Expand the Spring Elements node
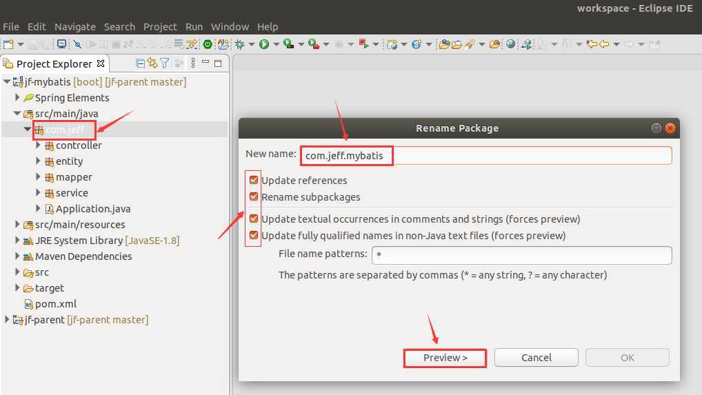Screen dimensions: 702x395 (x=17, y=97)
